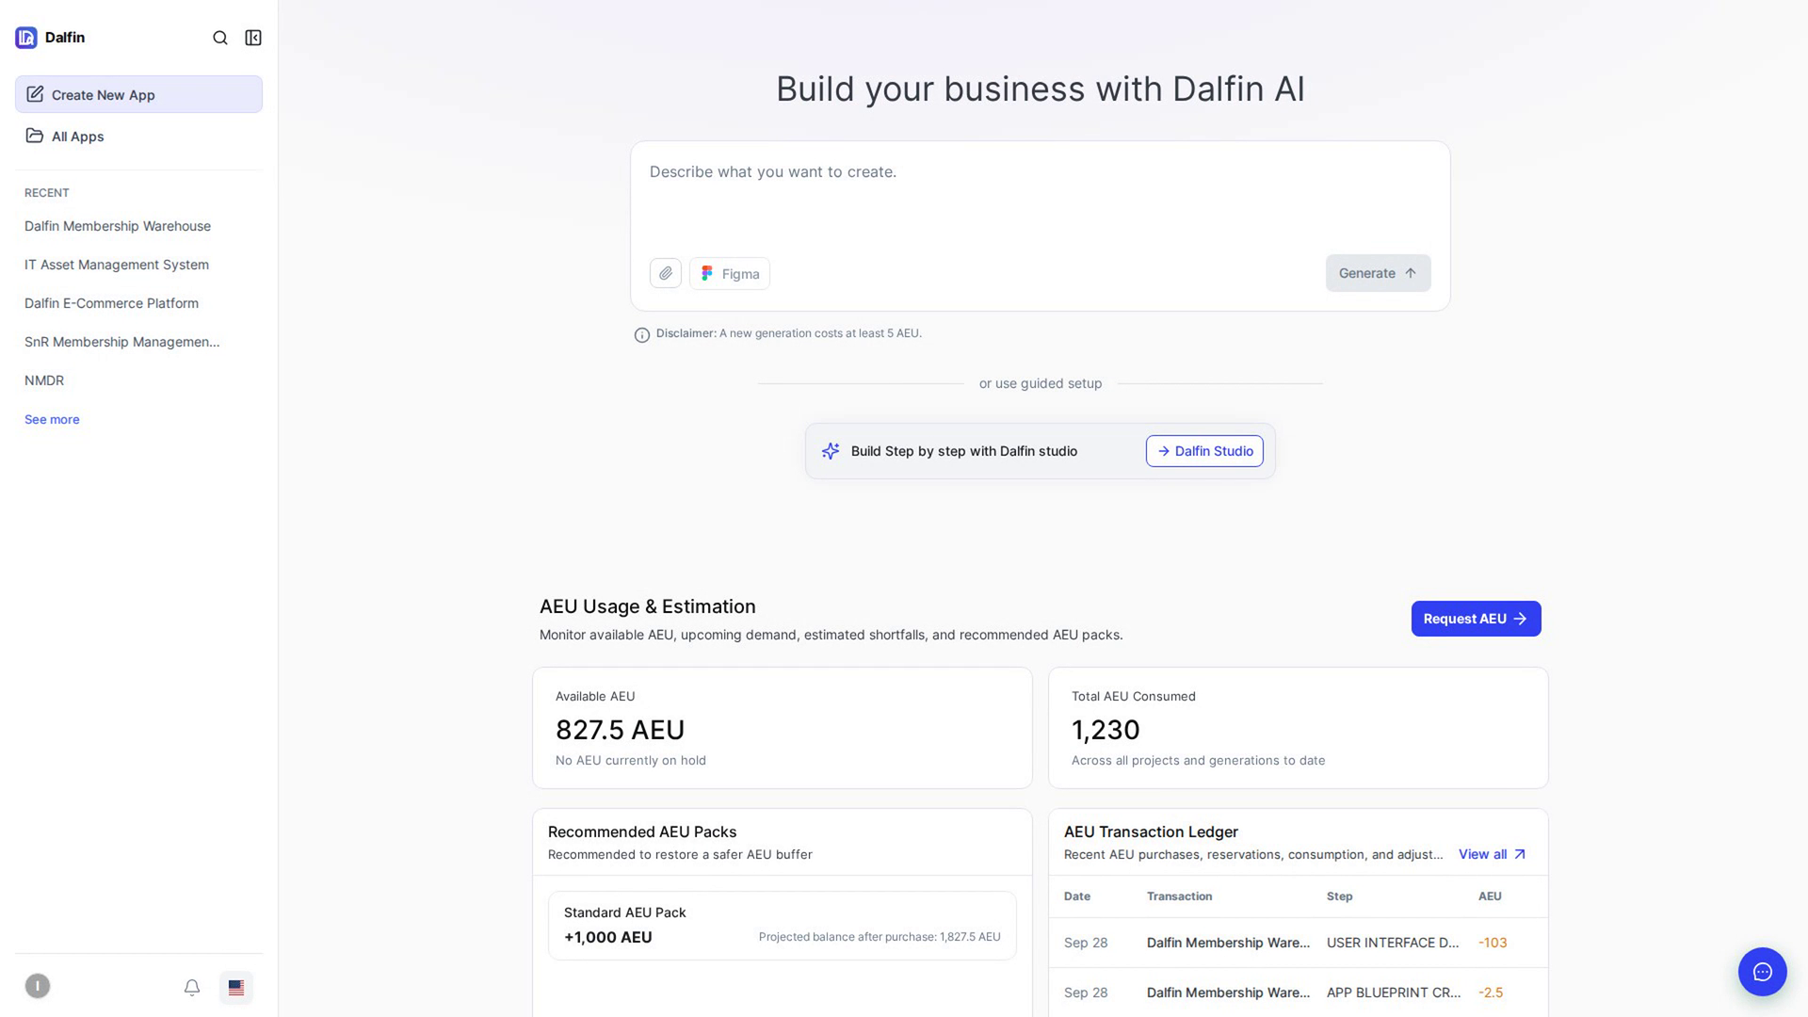
Task: Expand recent list with See more
Action: tap(52, 419)
